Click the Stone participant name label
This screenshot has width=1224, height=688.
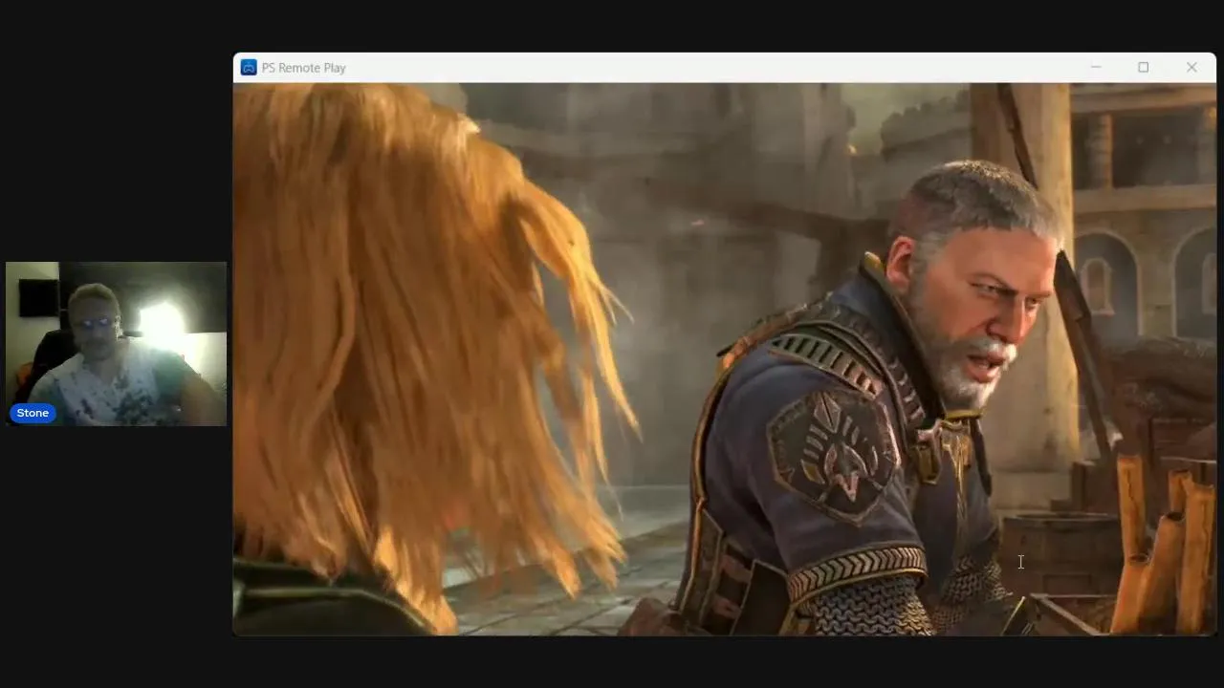click(33, 413)
